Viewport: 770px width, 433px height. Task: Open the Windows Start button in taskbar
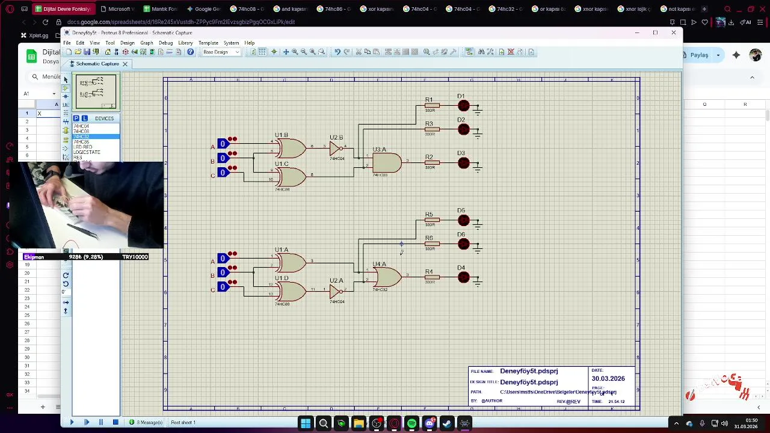tap(306, 423)
